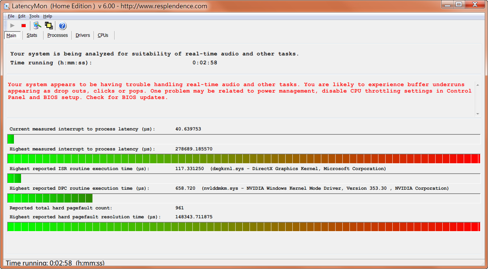Viewport: 488px width, 269px height.
Task: Minimize the LatencyMon window
Action: [447, 4]
